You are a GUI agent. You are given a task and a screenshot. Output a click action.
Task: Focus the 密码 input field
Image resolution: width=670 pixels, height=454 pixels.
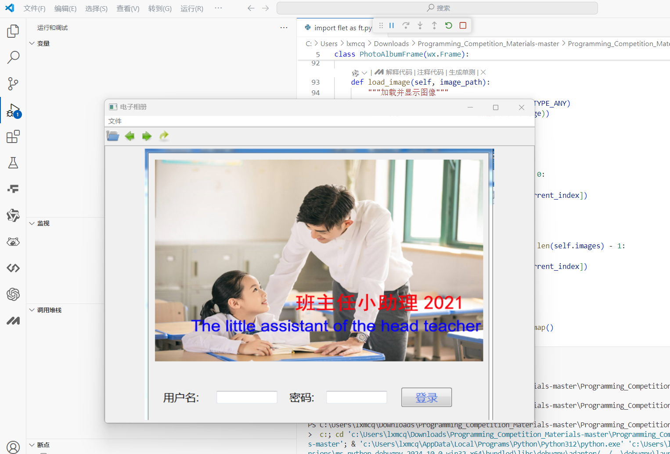357,397
